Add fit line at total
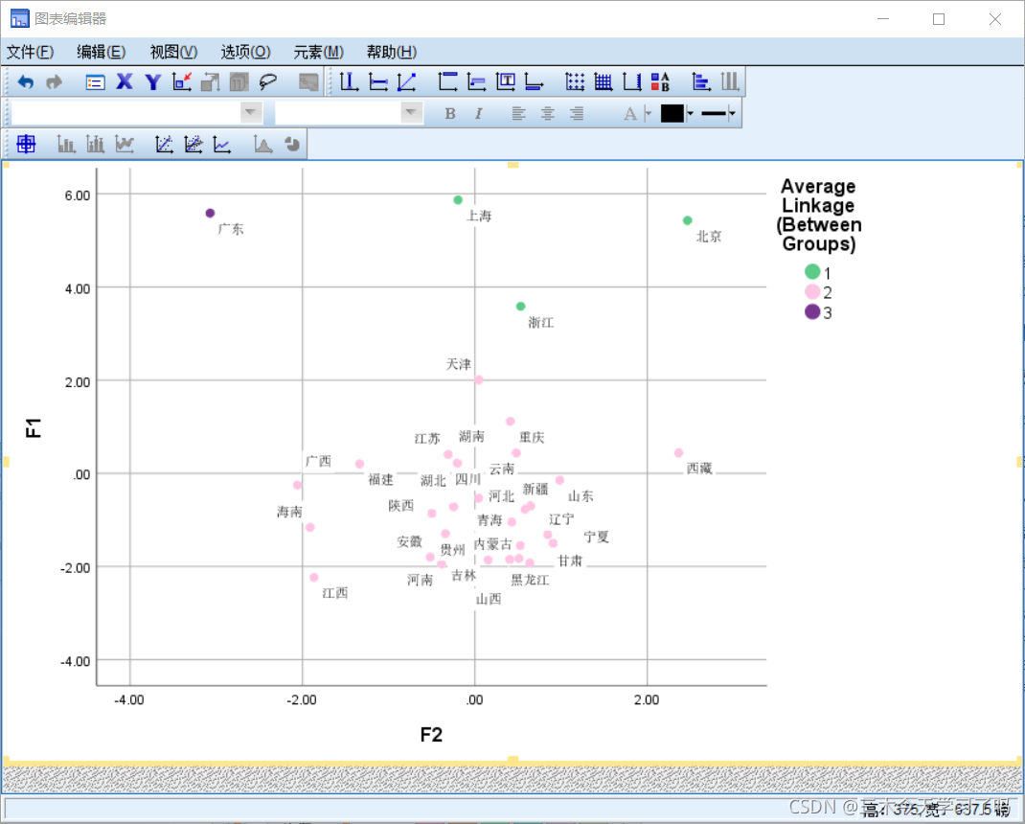This screenshot has height=824, width=1025. [164, 144]
